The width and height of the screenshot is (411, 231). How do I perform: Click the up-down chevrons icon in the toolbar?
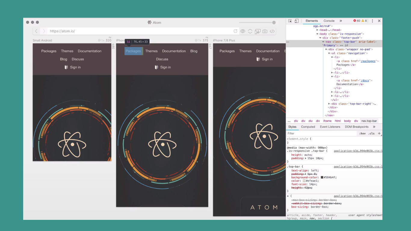tap(250, 31)
